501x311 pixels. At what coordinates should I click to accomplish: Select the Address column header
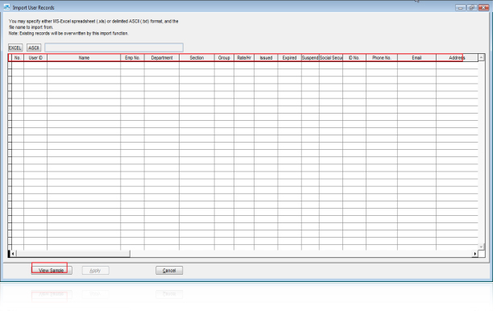(457, 58)
